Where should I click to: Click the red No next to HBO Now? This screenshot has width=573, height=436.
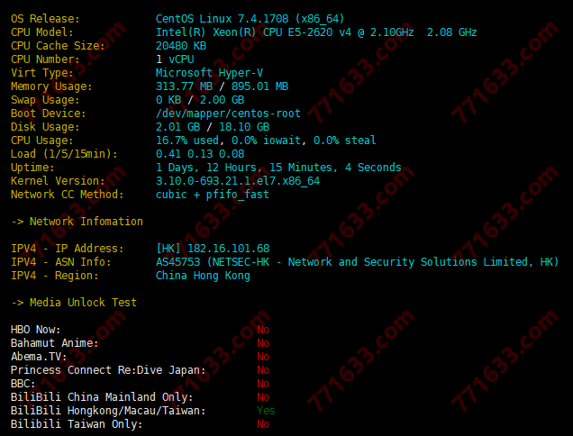pyautogui.click(x=263, y=330)
